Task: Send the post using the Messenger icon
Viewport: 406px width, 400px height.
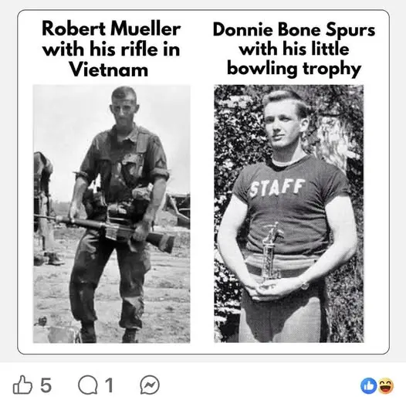Action: point(150,385)
